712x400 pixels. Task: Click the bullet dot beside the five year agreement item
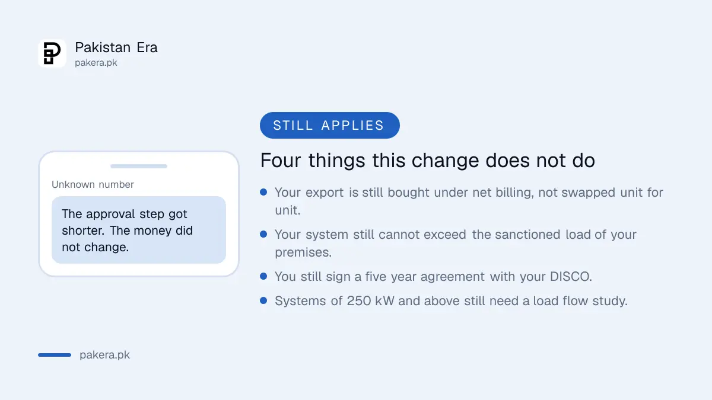point(263,276)
